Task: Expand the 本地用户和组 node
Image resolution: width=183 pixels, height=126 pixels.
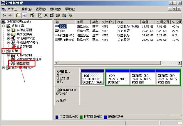Action: coord(8,38)
